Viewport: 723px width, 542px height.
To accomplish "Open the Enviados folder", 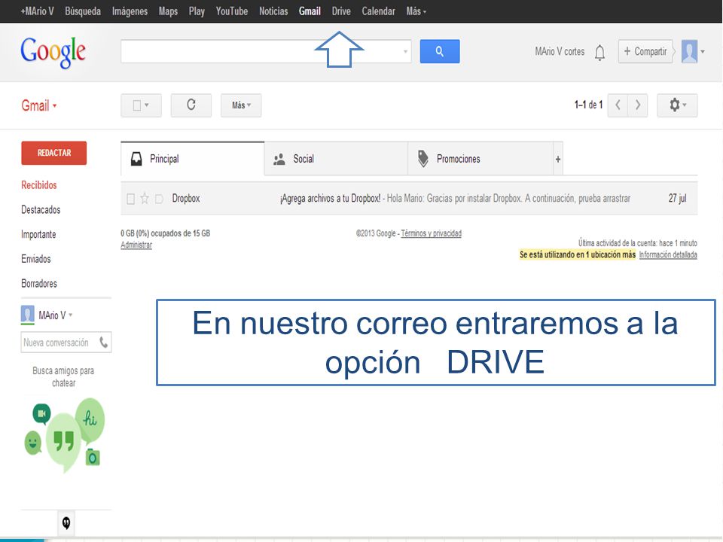I will (35, 259).
